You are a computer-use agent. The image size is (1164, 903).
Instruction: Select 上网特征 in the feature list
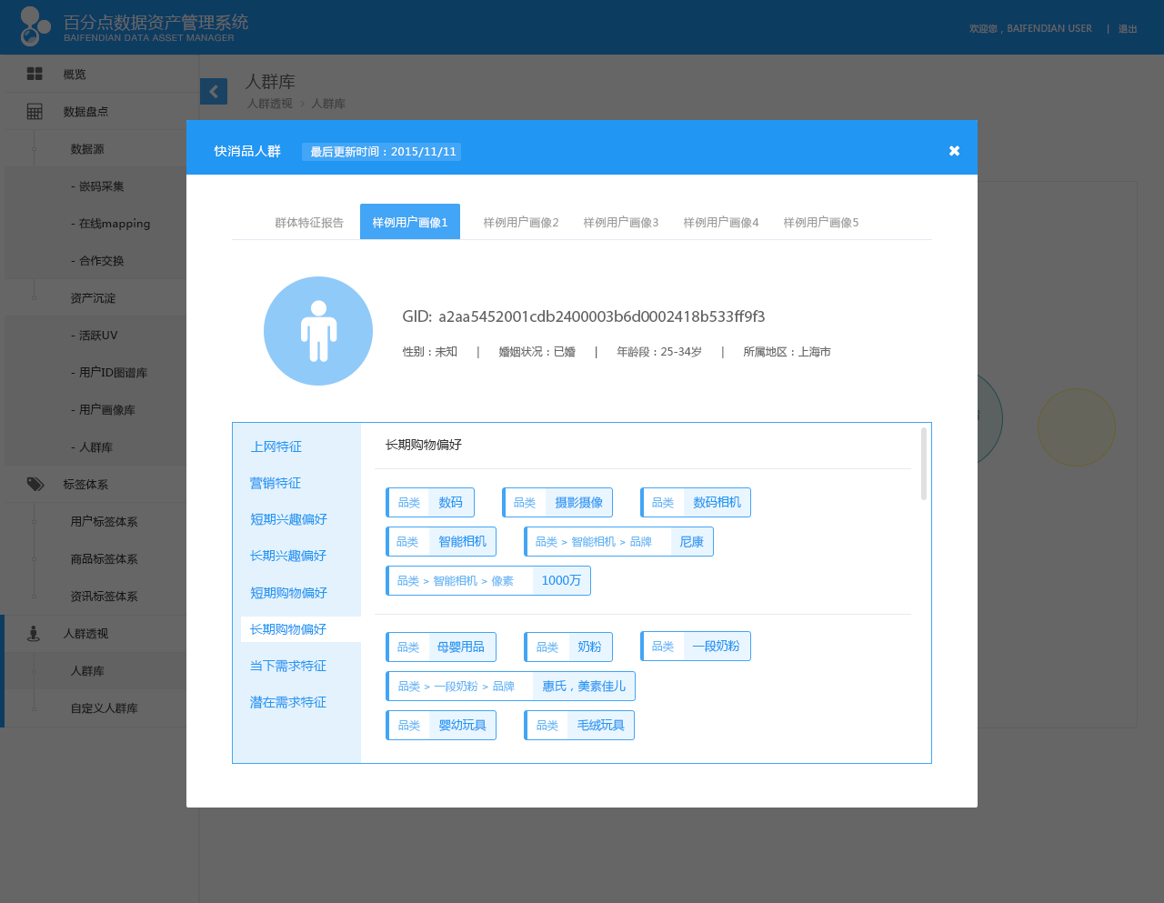click(276, 446)
